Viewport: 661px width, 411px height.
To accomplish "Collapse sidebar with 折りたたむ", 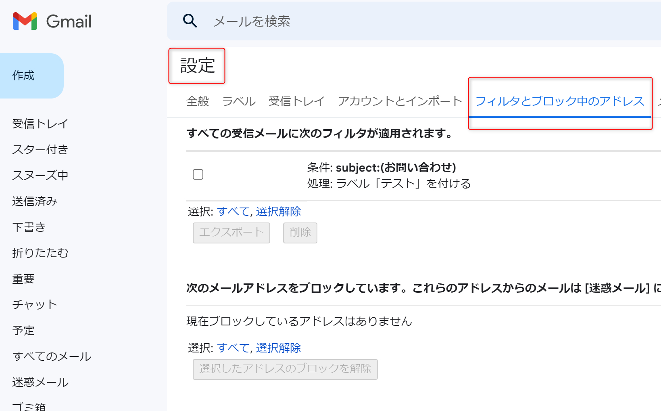I will 40,253.
